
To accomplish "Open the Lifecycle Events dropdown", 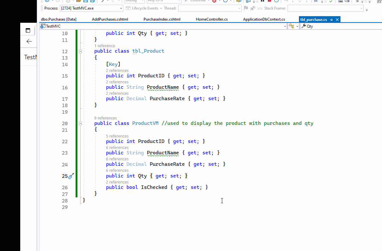I will (144, 8).
